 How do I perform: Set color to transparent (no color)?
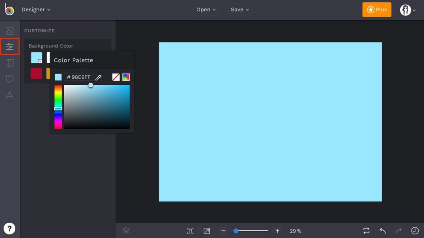tap(116, 77)
